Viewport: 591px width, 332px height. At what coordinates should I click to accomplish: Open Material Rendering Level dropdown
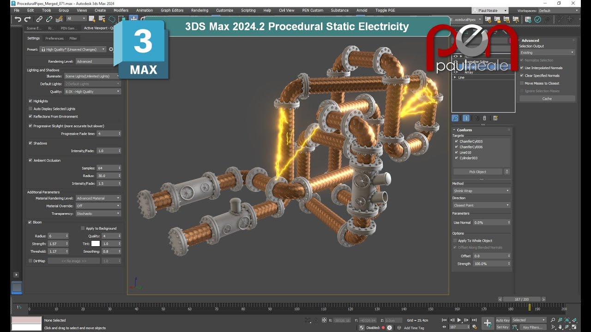coord(98,198)
